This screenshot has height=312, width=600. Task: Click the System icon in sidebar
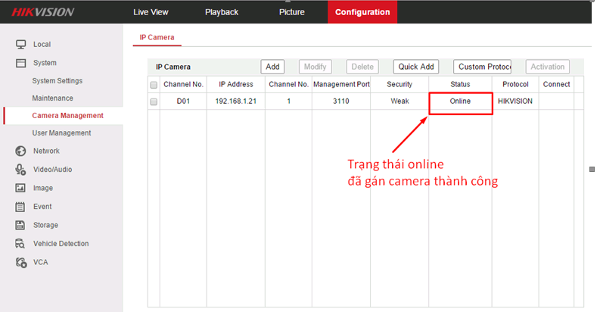21,63
